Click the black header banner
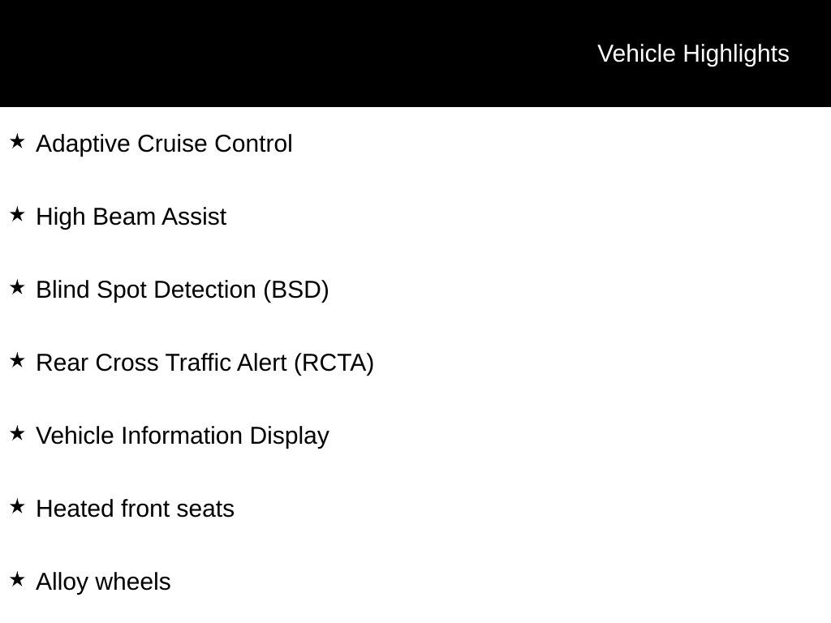The width and height of the screenshot is (831, 623). [x=415, y=53]
